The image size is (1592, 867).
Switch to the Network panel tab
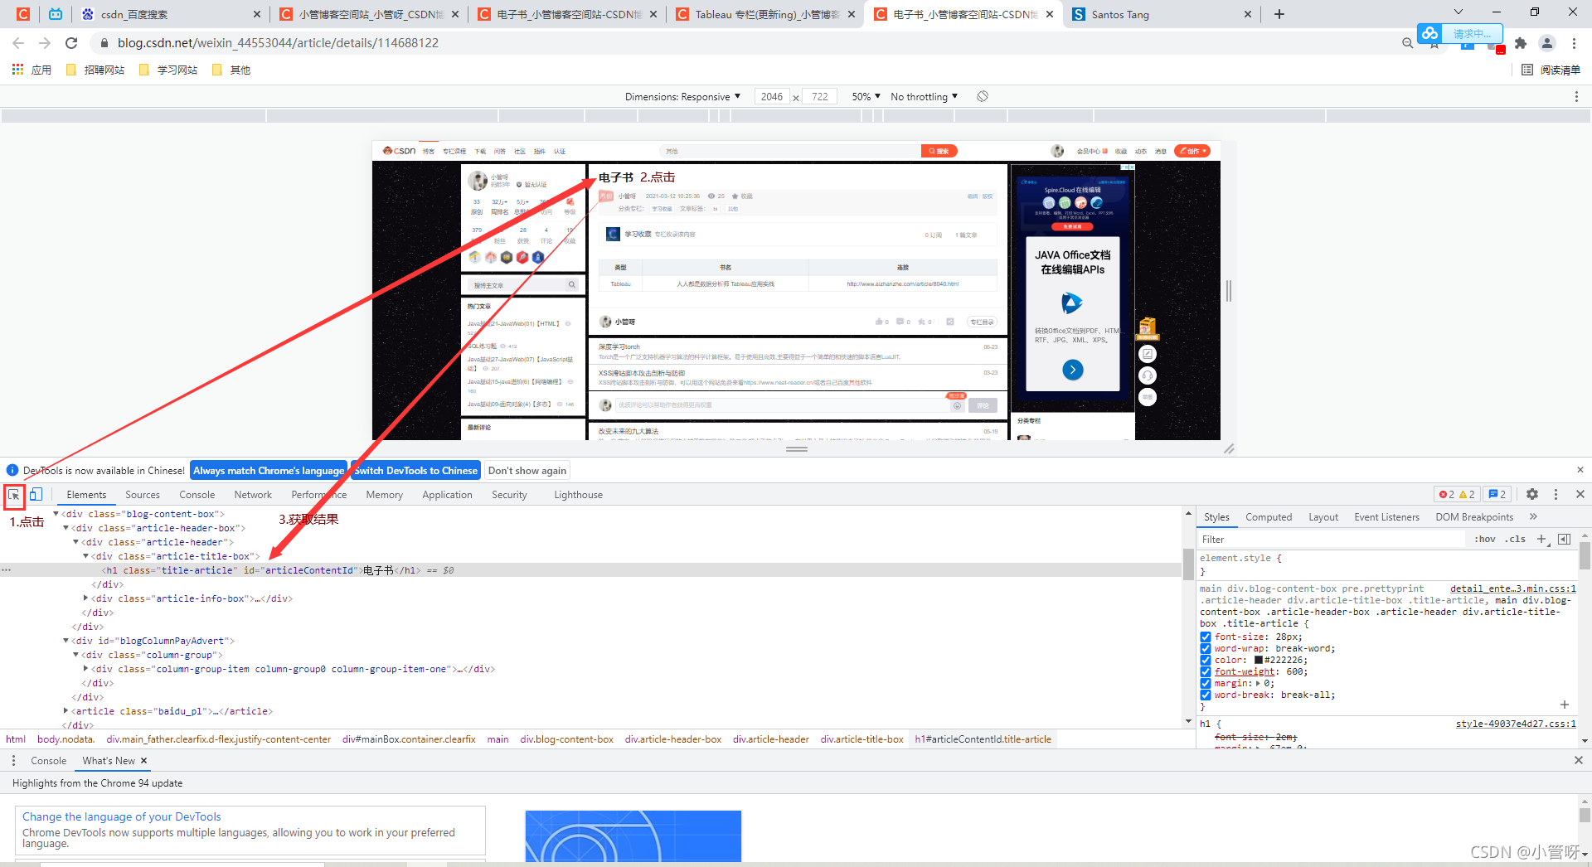[253, 495]
